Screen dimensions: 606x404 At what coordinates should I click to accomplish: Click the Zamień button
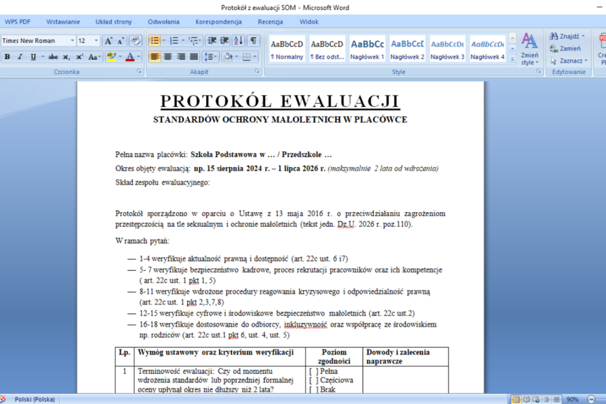(566, 48)
